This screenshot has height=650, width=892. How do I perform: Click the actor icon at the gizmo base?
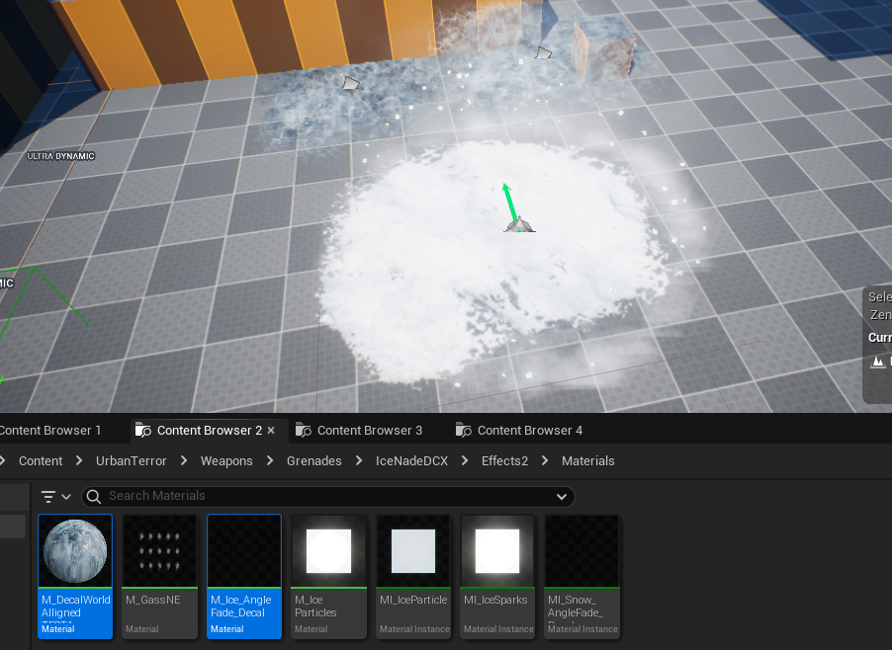519,226
